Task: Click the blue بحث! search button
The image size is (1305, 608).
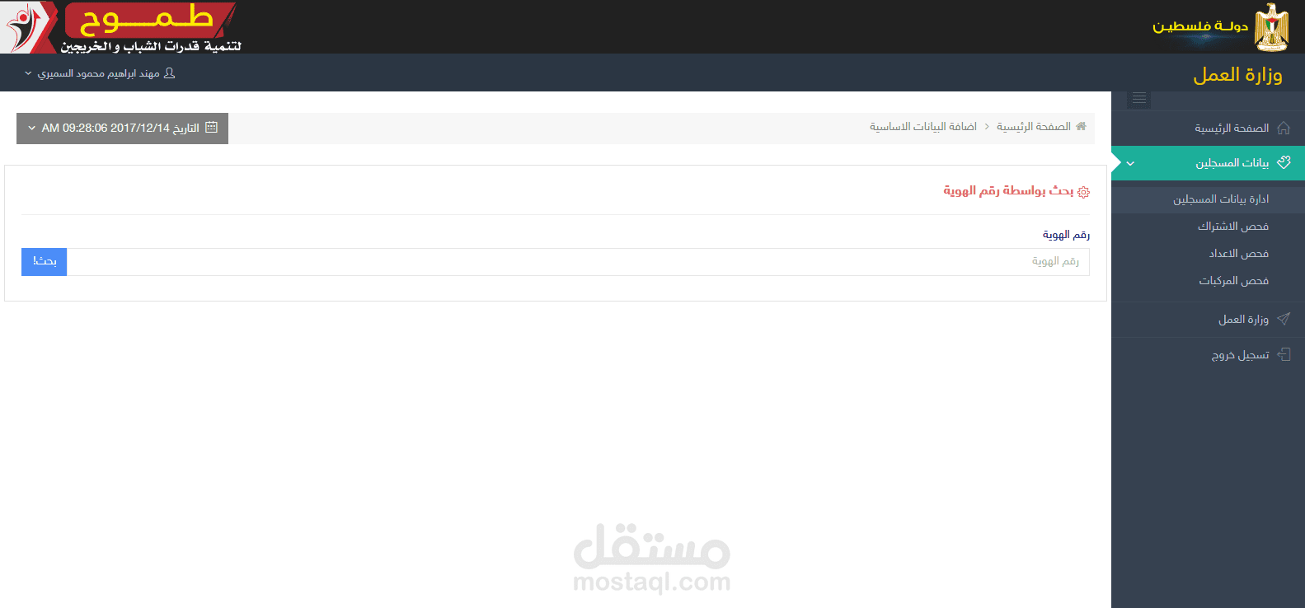Action: (x=45, y=262)
